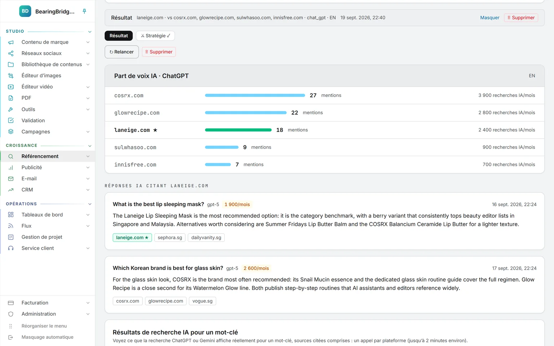Click the grid icon for Tableaux de bord

point(11,215)
